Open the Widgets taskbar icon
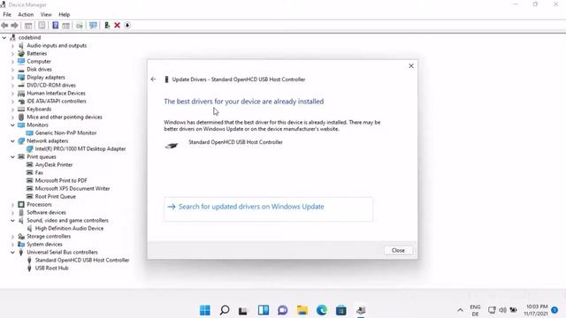The width and height of the screenshot is (566, 318). (x=264, y=310)
